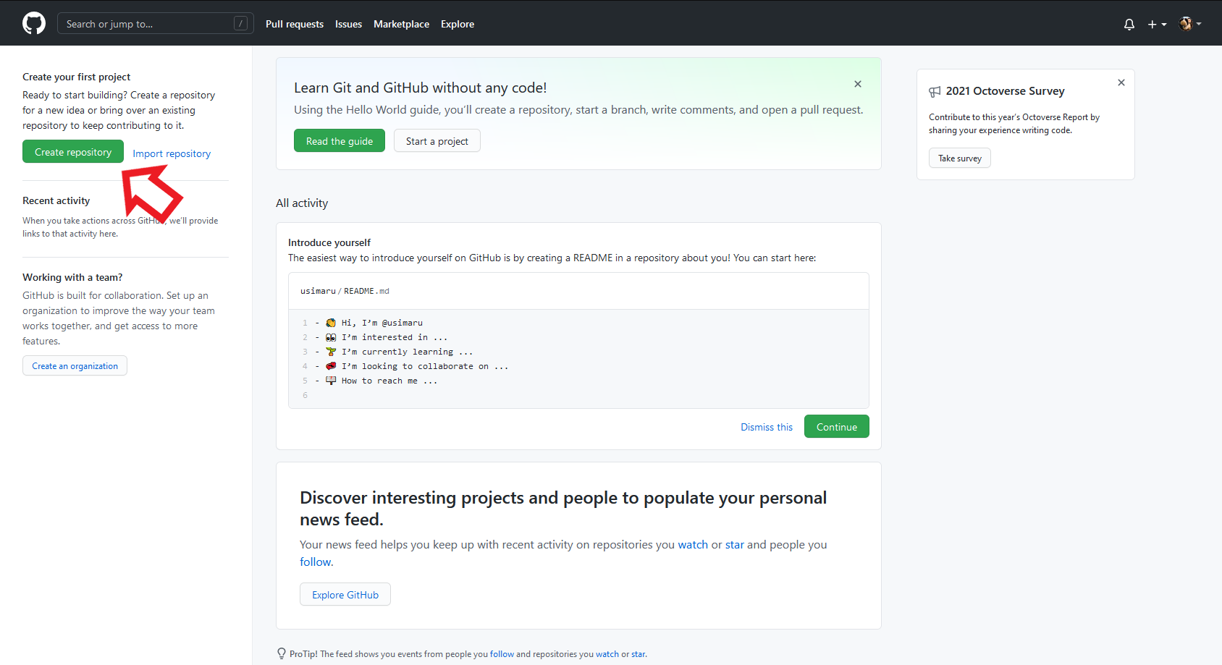
Task: Click the Explore GitHub button
Action: pyautogui.click(x=345, y=595)
